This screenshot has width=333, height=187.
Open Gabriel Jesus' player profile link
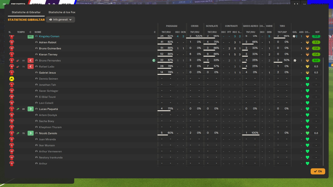click(x=47, y=73)
